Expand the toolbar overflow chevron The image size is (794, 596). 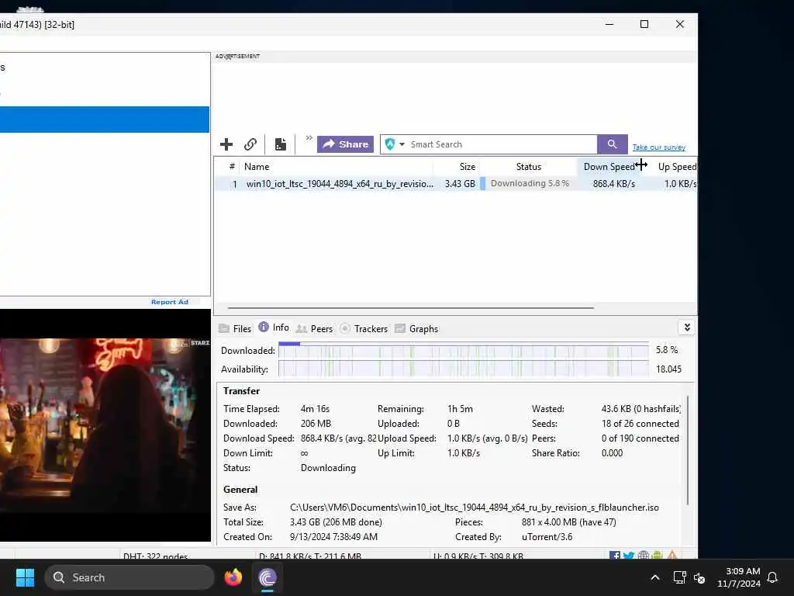(309, 138)
